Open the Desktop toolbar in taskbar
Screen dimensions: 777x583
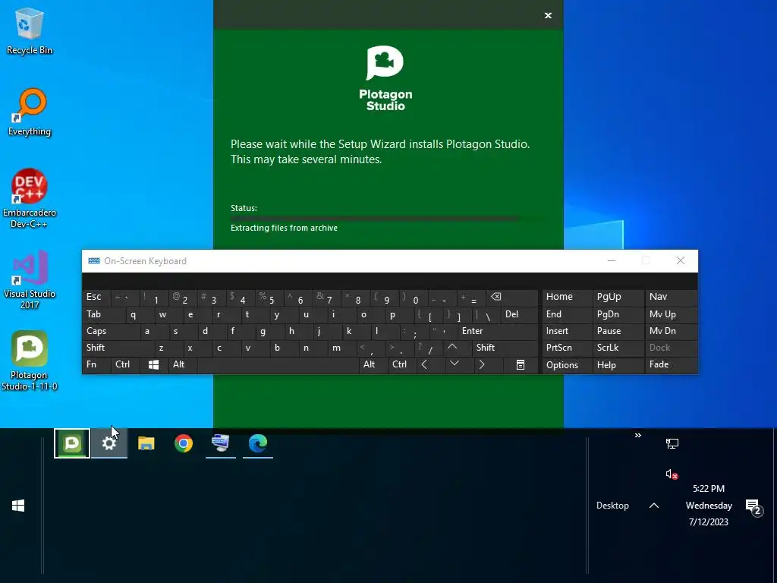pyautogui.click(x=612, y=506)
